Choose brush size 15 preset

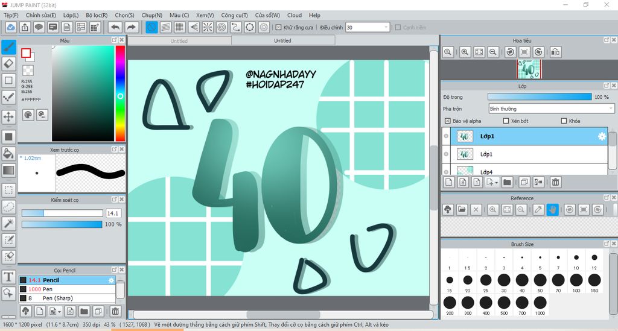(x=449, y=283)
